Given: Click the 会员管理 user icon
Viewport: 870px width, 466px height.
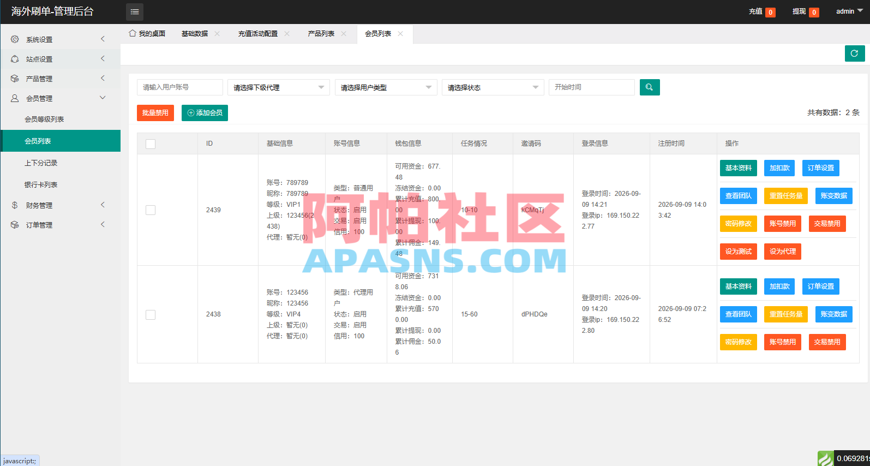Looking at the screenshot, I should pyautogui.click(x=15, y=98).
